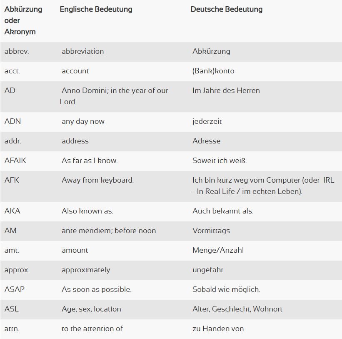Click 'Alter, Geschlecht, Wohnort' text

[237, 309]
